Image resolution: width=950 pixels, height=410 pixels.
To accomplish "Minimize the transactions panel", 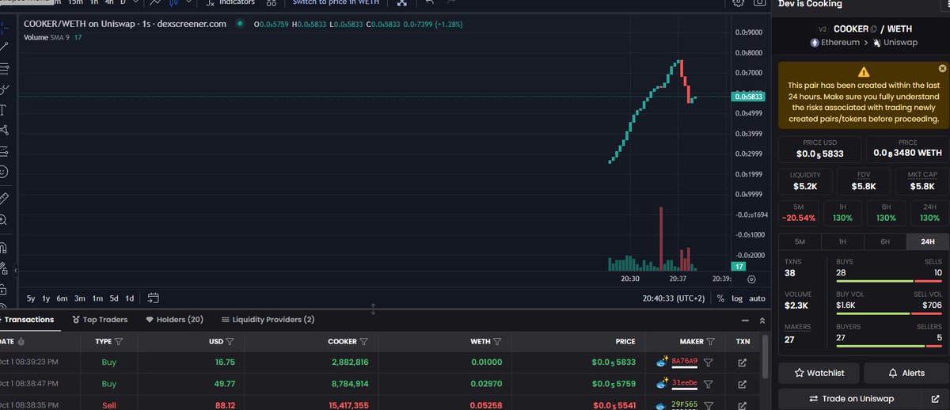I will [x=745, y=321].
